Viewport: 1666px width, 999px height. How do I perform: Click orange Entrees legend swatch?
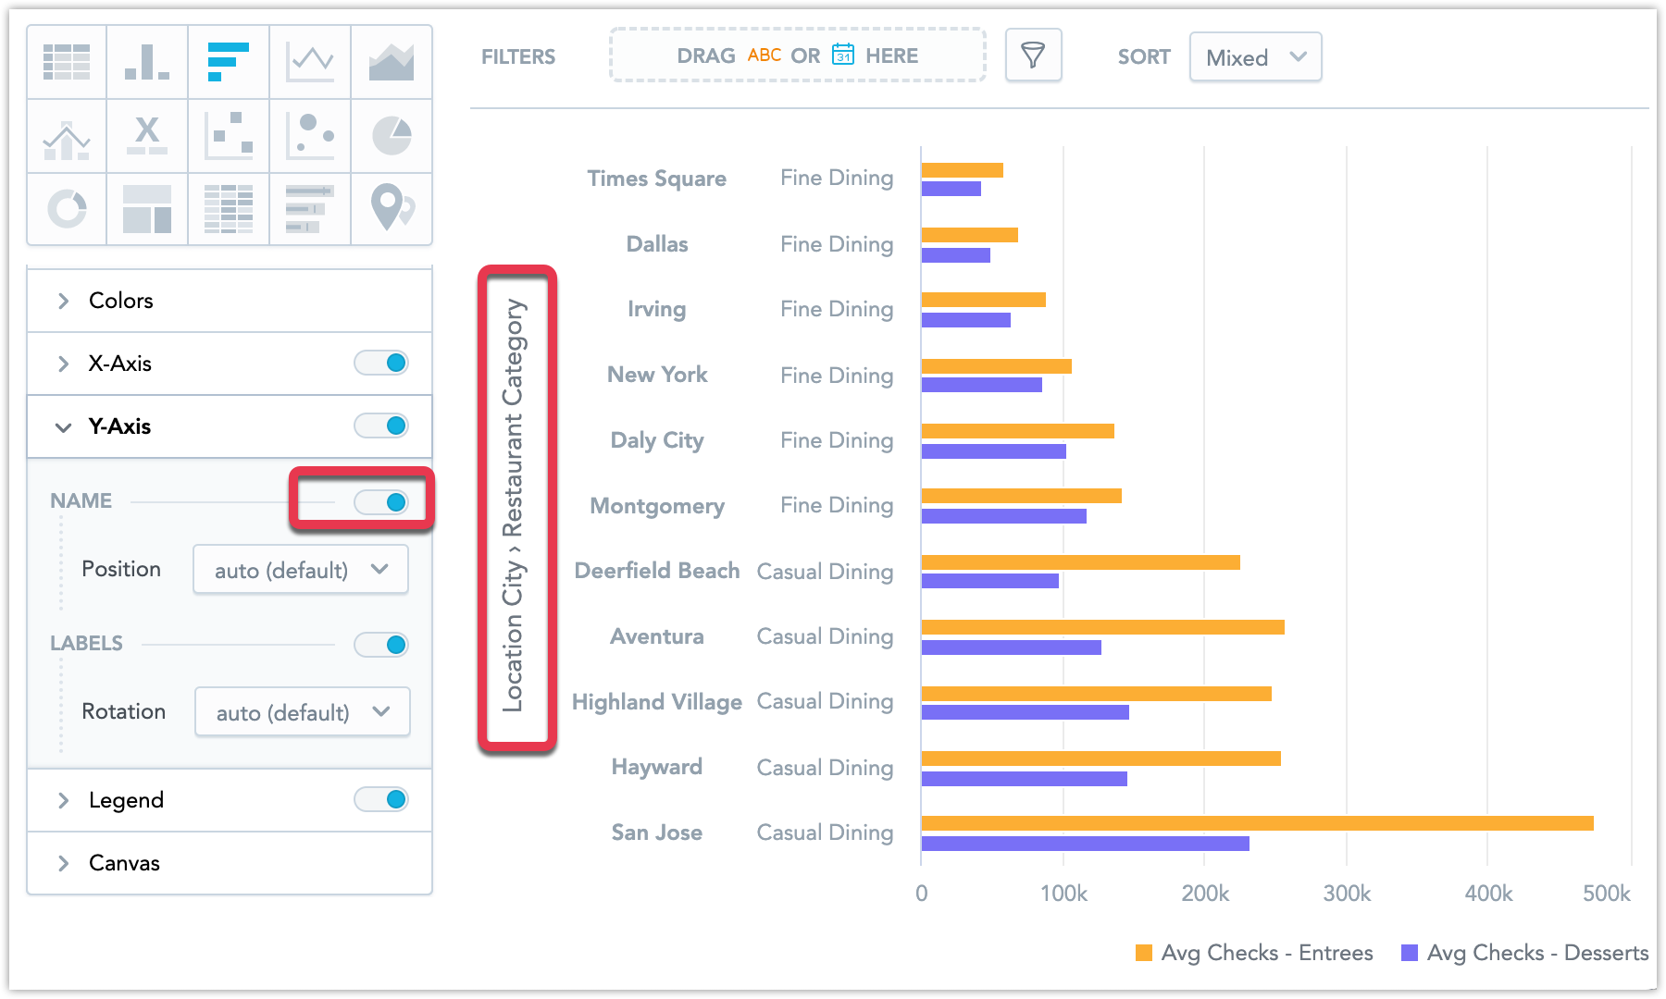coord(1144,953)
